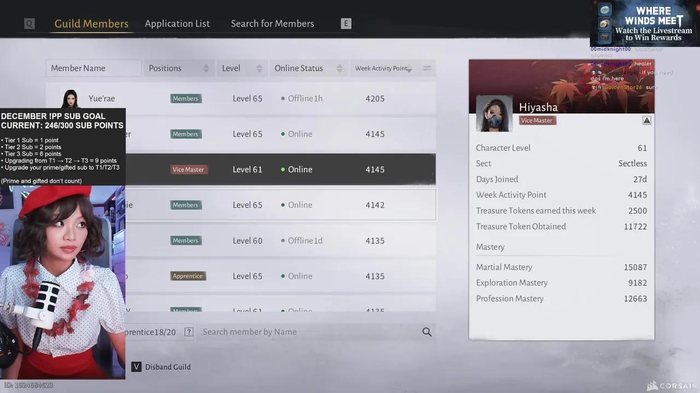Open the Search for Members tab
The height and width of the screenshot is (393, 700).
[x=272, y=23]
